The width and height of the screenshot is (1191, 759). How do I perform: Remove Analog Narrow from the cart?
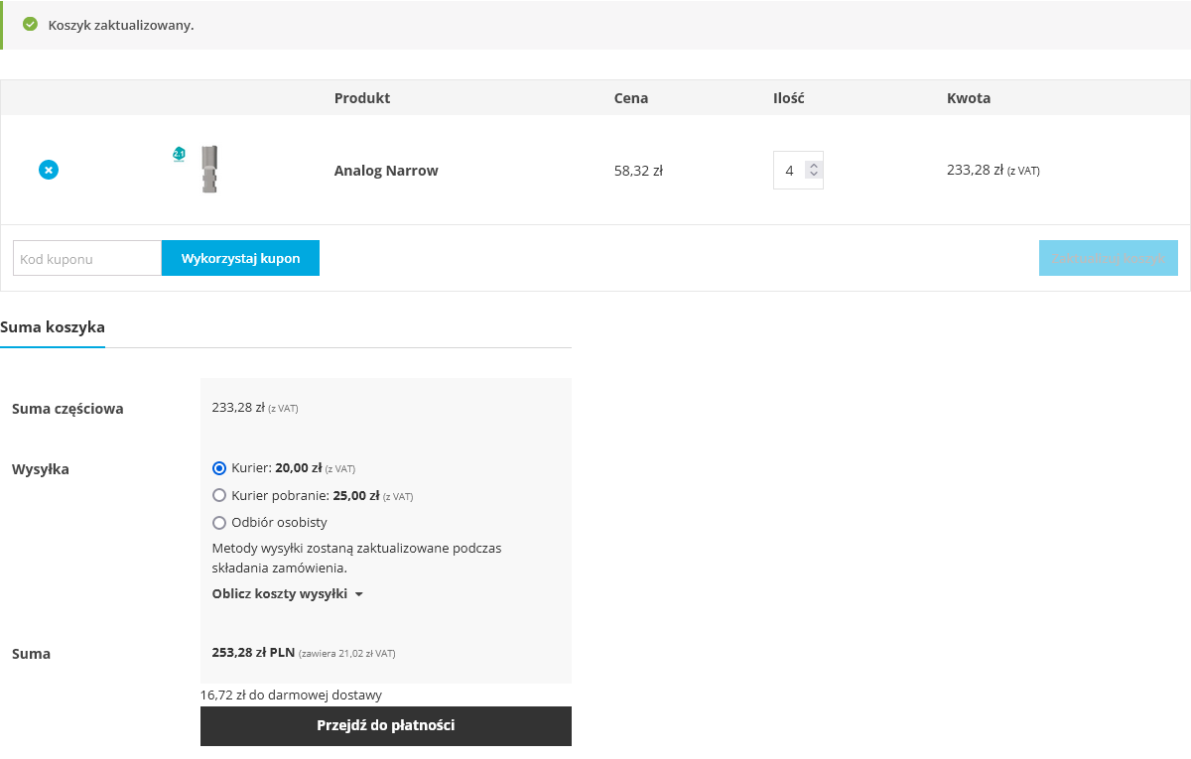tap(48, 170)
